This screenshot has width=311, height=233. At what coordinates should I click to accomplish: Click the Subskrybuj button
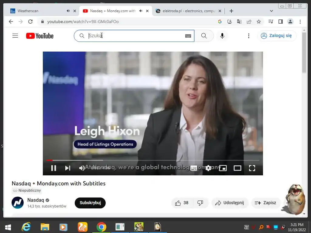click(x=90, y=203)
